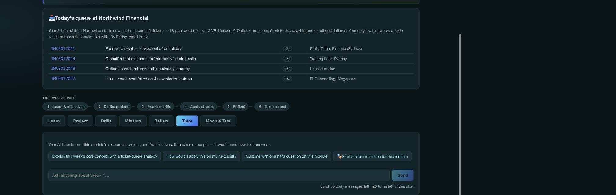Open ticket INC0012049
This screenshot has width=616, height=195.
(x=63, y=69)
